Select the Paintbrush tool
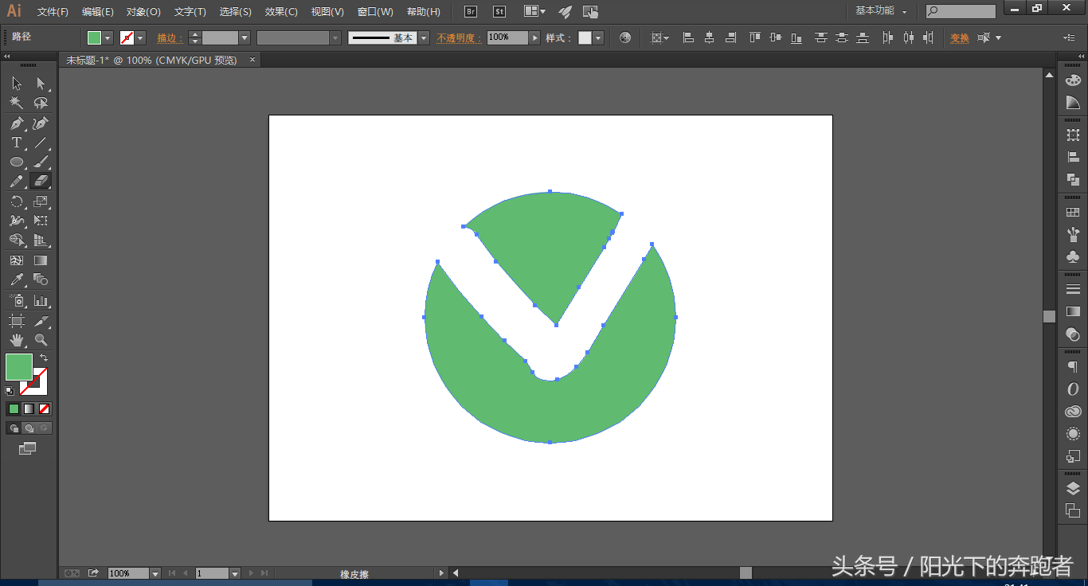1088x586 pixels. (x=41, y=162)
